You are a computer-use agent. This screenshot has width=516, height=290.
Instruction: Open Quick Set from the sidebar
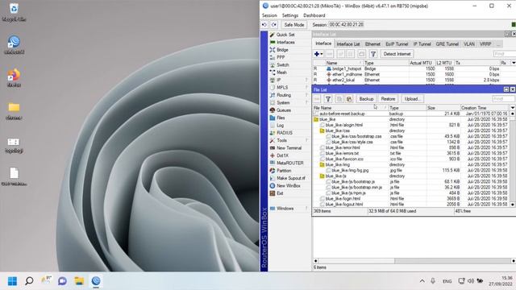pos(285,35)
